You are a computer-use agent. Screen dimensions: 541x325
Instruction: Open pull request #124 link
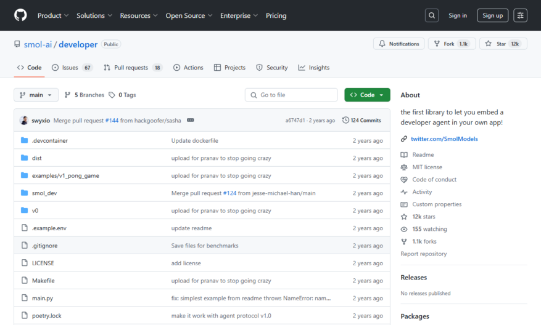(x=230, y=193)
